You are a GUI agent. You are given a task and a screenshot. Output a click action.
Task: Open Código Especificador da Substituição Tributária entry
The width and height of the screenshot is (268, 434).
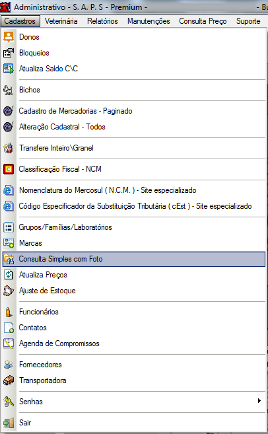click(134, 206)
